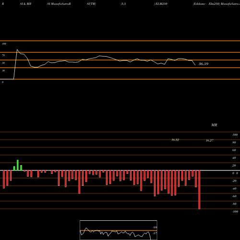Click the MR axis label 60
The image size is (240, 240).
[x=234, y=150]
